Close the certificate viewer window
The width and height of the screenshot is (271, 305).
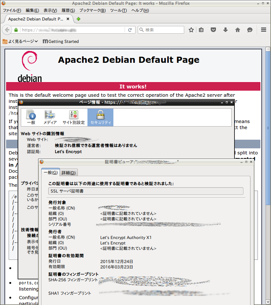251,162
